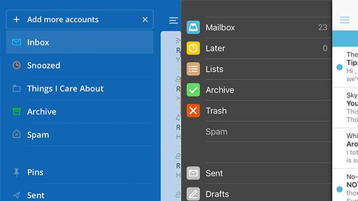Click the tan Lists icon

coord(193,69)
